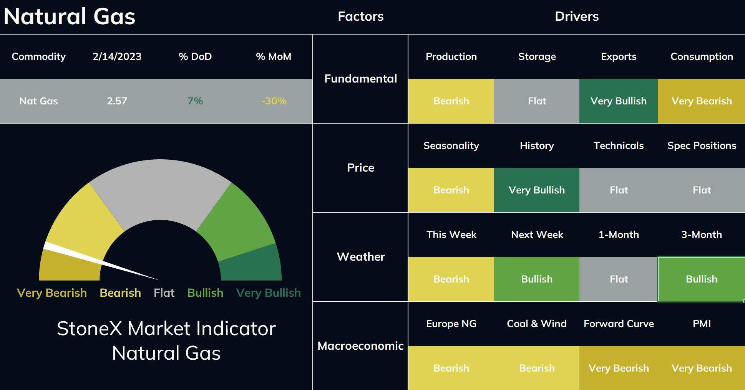Click the gray Flat gauge segment
Screen dimensions: 745x390
pos(160,190)
